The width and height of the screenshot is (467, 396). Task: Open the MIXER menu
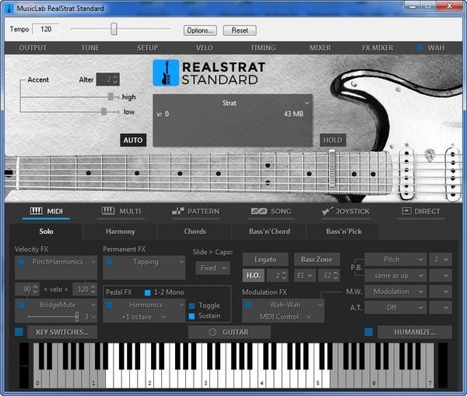[320, 48]
